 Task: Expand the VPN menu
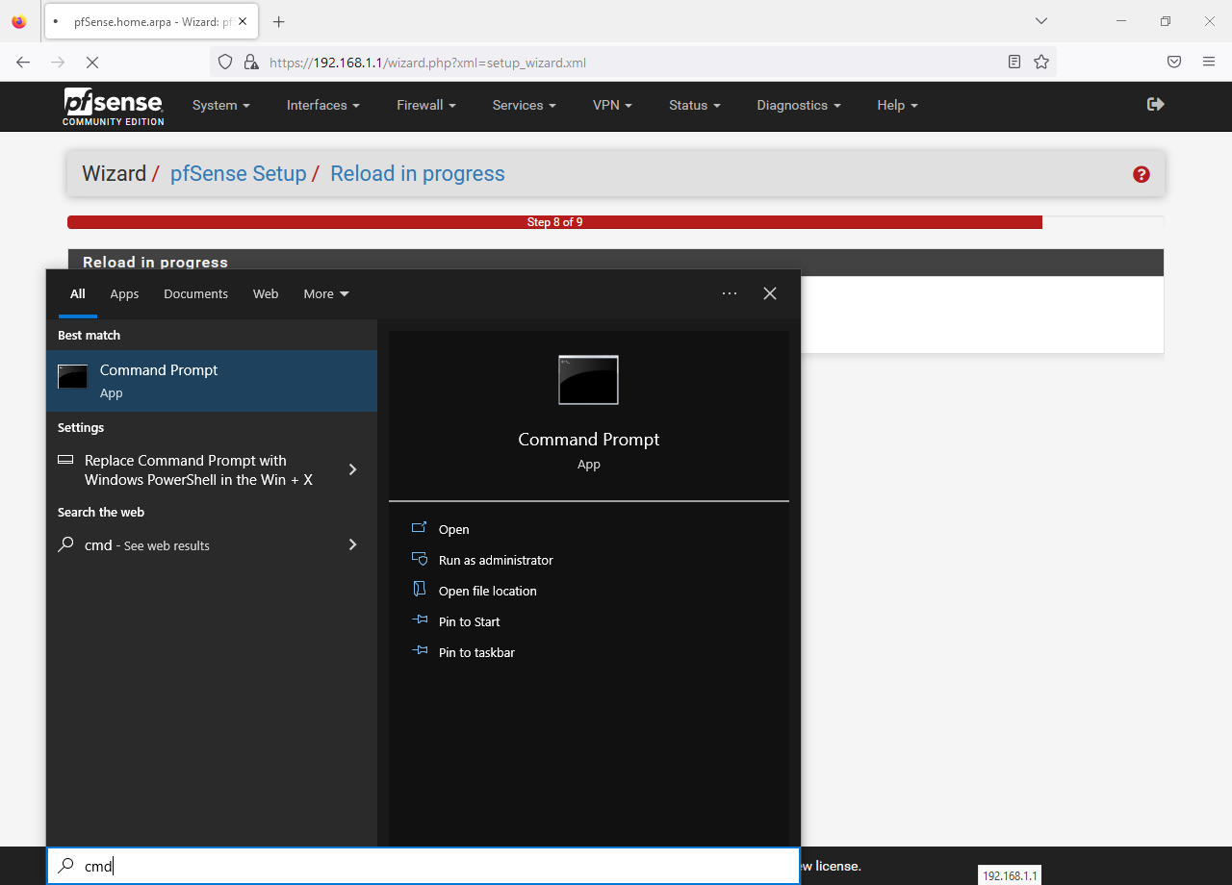612,106
